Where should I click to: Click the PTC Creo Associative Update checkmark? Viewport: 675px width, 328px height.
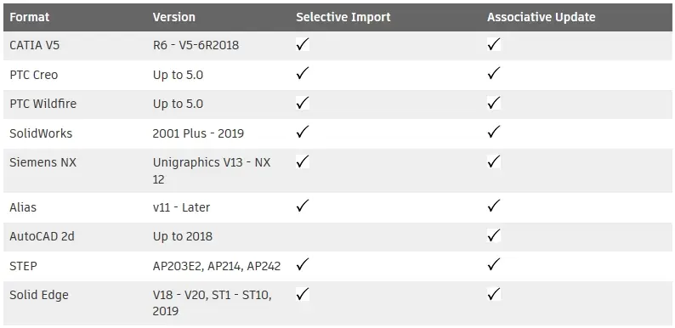[494, 73]
